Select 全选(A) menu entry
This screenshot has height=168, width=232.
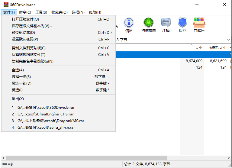[58, 70]
